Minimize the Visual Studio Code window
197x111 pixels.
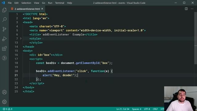pyautogui.click(x=176, y=3)
